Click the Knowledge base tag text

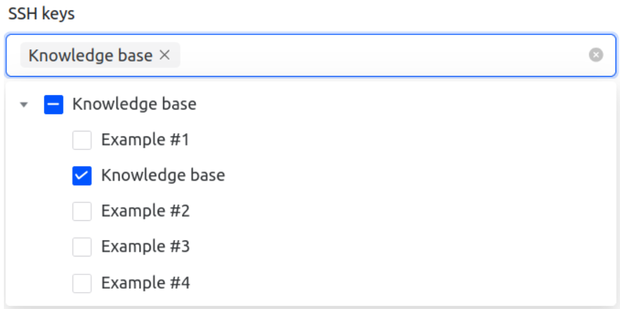[x=91, y=55]
